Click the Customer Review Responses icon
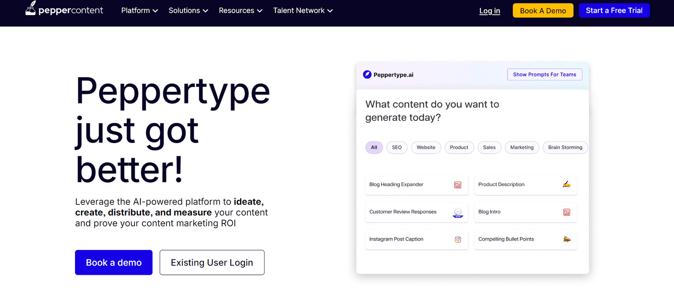The image size is (674, 303). coord(457,213)
